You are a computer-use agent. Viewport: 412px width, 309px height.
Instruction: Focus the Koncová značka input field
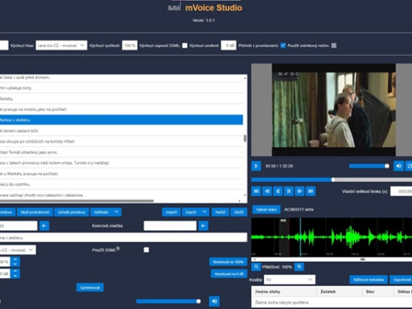pyautogui.click(x=170, y=226)
